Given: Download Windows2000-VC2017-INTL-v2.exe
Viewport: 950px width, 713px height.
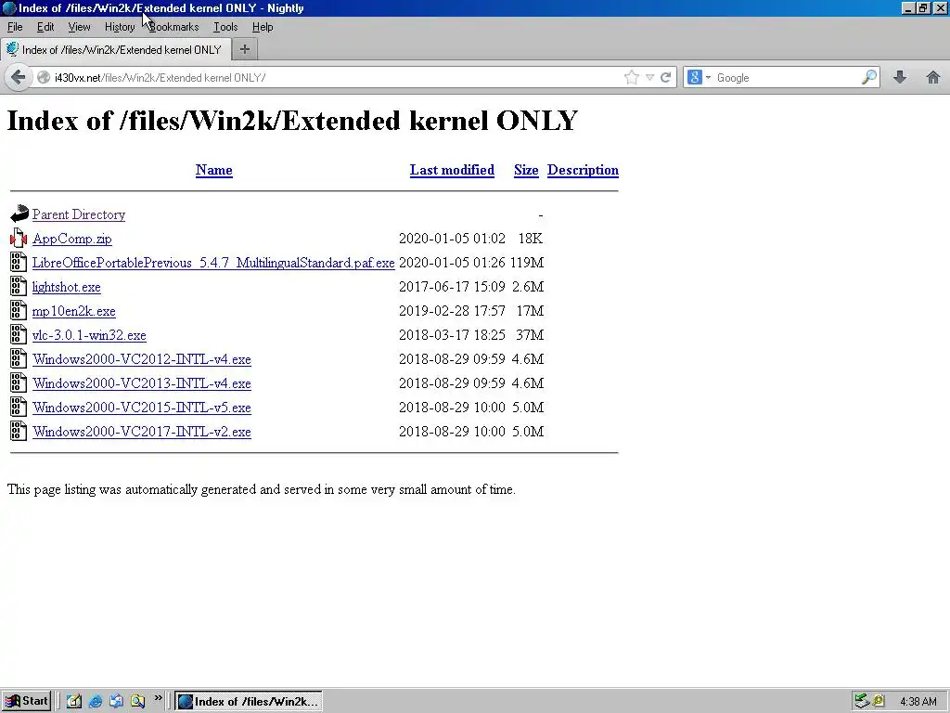Looking at the screenshot, I should tap(142, 432).
